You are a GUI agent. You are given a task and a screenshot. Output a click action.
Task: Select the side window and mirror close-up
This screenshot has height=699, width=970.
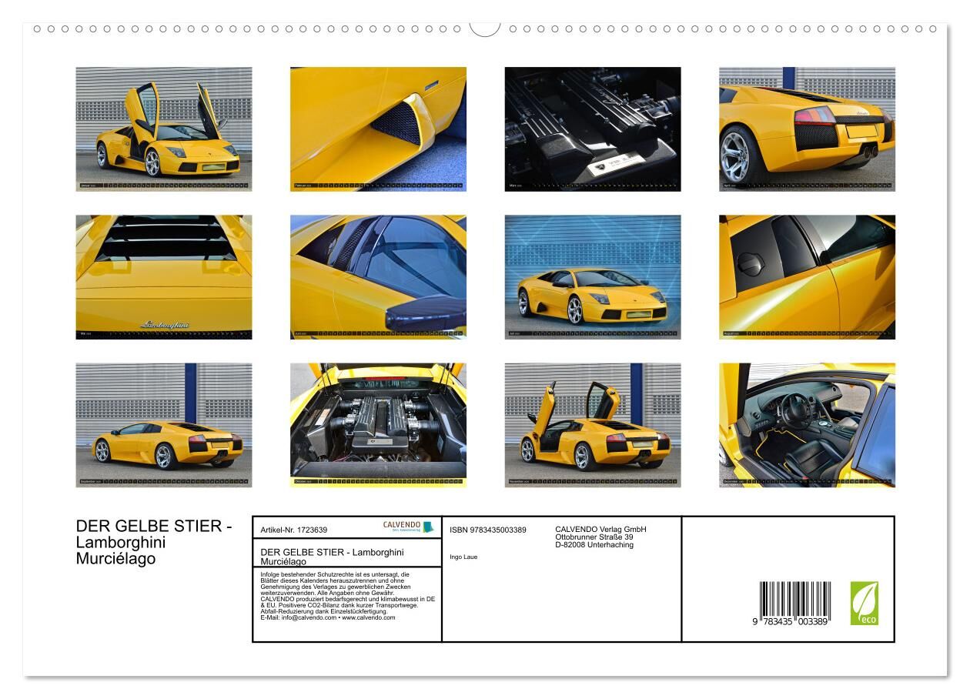pyautogui.click(x=378, y=276)
